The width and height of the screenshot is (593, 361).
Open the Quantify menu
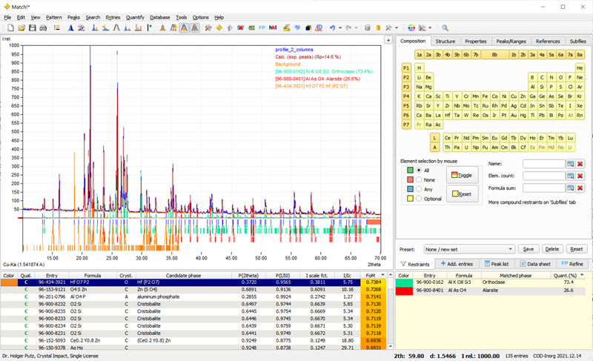(x=135, y=17)
